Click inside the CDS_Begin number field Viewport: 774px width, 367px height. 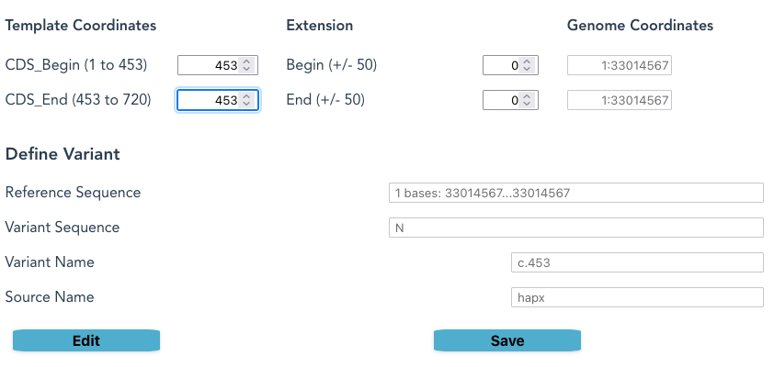[x=209, y=65]
